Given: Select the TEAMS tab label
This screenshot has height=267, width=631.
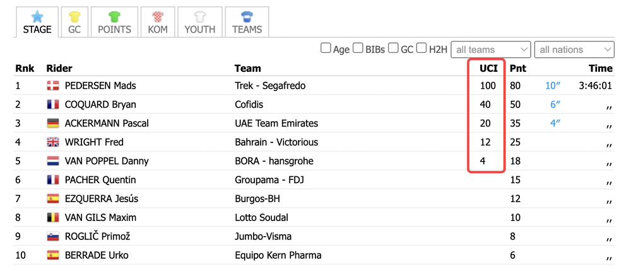Looking at the screenshot, I should click(247, 30).
